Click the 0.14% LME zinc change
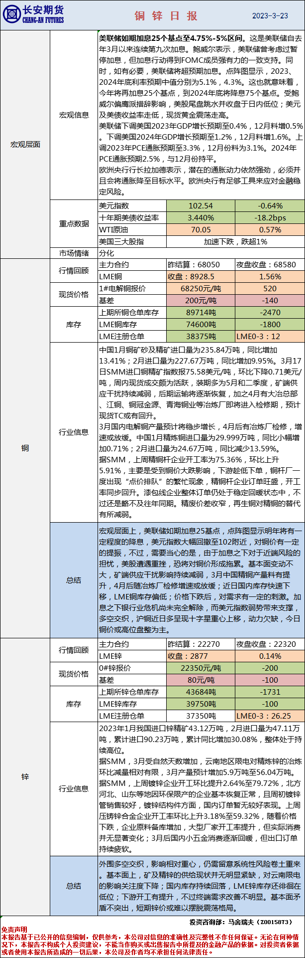 [270, 656]
